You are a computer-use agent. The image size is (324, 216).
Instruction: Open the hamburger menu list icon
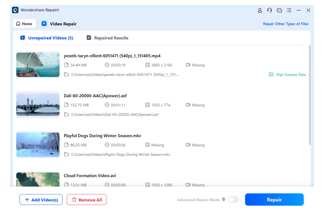pyautogui.click(x=289, y=10)
